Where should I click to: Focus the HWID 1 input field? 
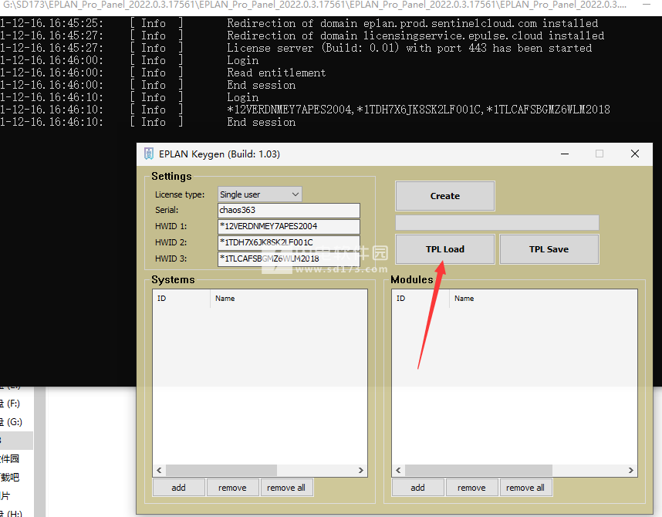tap(289, 226)
